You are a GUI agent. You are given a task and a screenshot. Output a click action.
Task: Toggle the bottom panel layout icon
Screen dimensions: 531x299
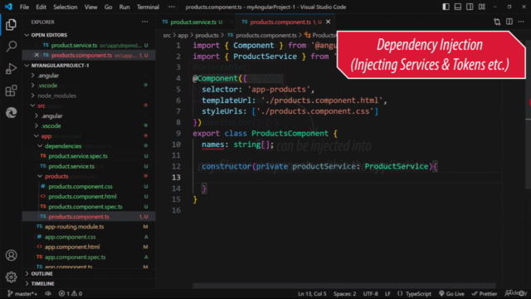[x=457, y=7]
